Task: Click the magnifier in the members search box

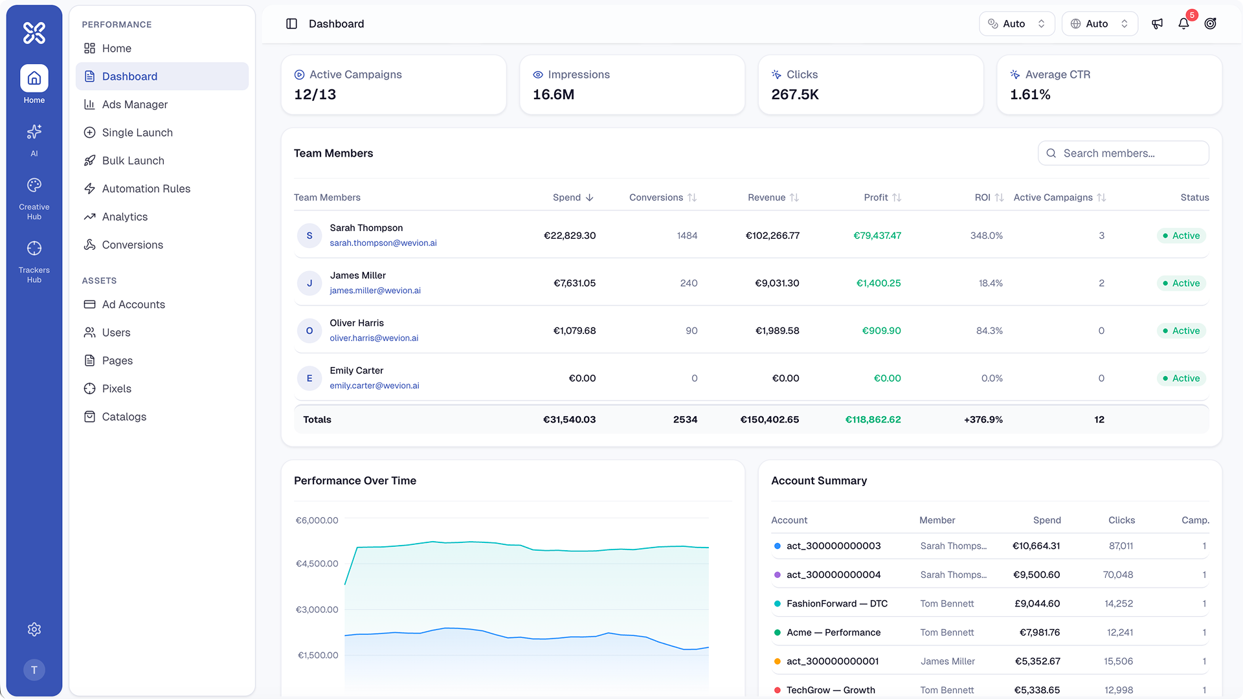Action: tap(1053, 153)
